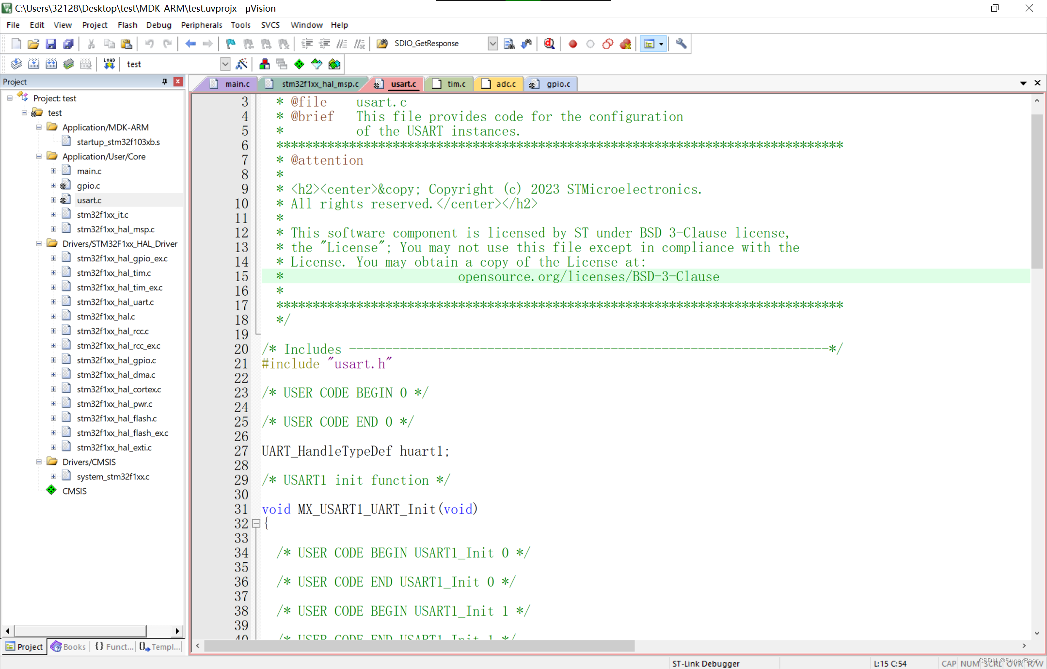
Task: Pin the Project panel with the pushpin
Action: 165,81
